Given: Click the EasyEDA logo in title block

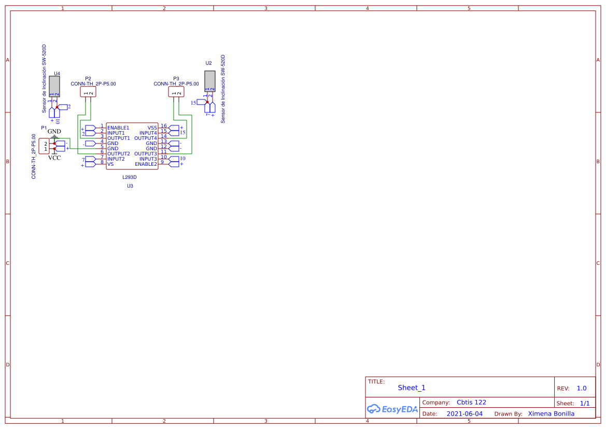Looking at the screenshot, I should click(391, 409).
